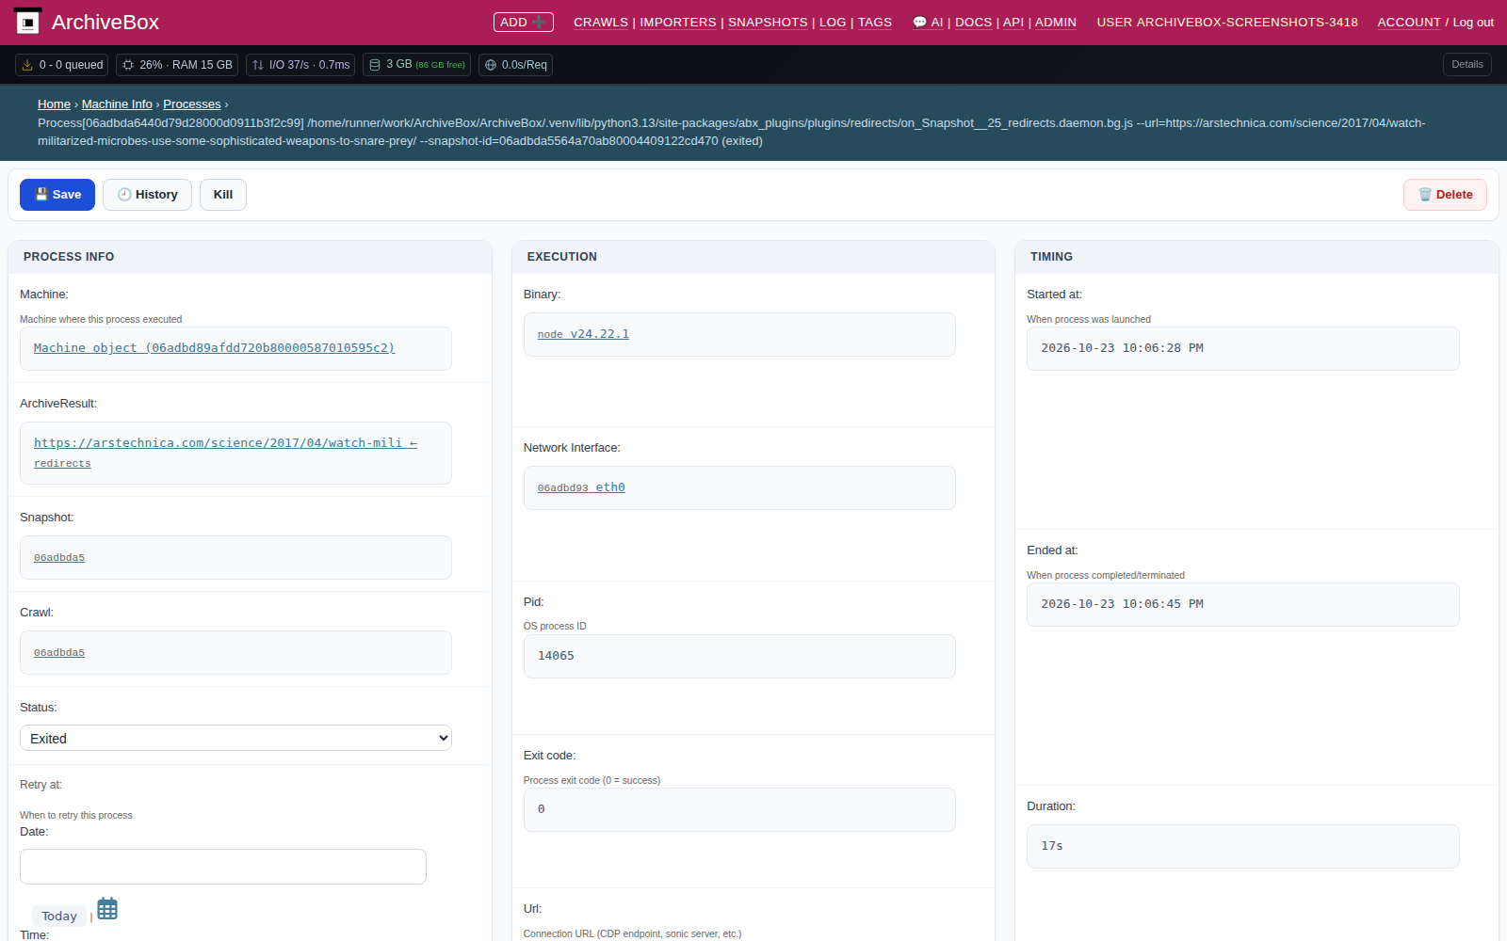
Task: Click the CPU and RAM usage indicator
Action: (x=177, y=65)
